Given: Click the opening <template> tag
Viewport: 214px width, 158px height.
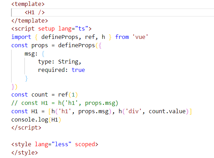Looking at the screenshot, I should [x=28, y=4].
